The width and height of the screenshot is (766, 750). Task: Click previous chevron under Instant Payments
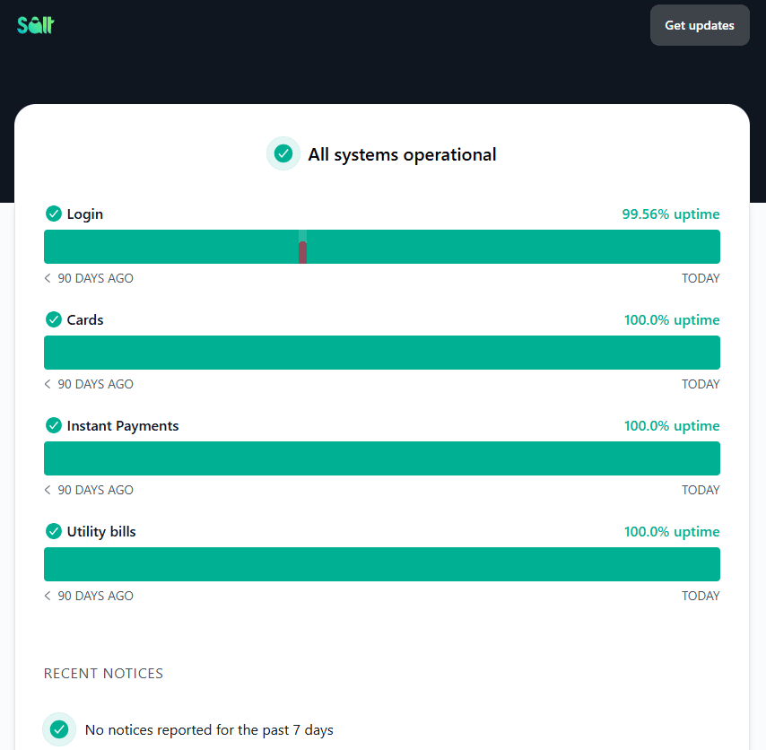click(x=48, y=490)
